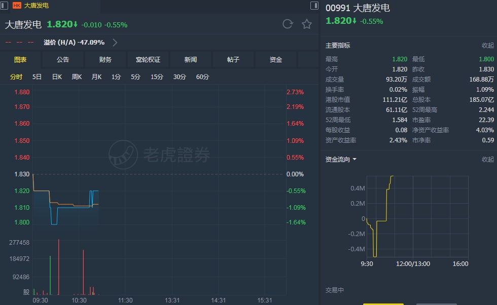Screen dimensions: 497x305
Task: Click the orange HK market badge
Action: 17,6
